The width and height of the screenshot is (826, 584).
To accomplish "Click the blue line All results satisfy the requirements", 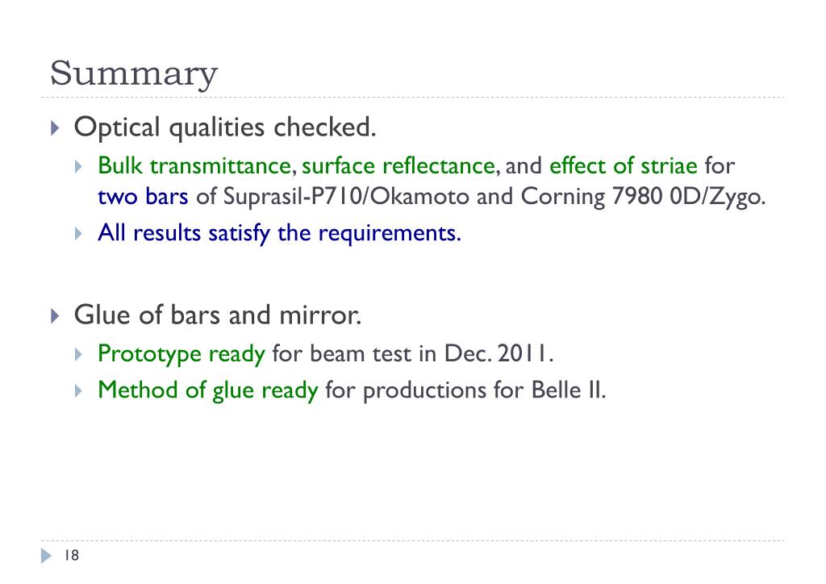I will point(279,233).
